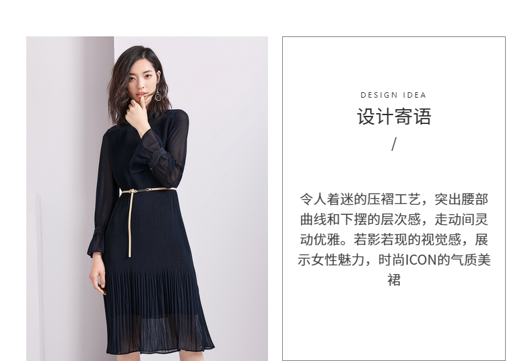
Task: Click the model's round drop earring
Action: [158, 96]
